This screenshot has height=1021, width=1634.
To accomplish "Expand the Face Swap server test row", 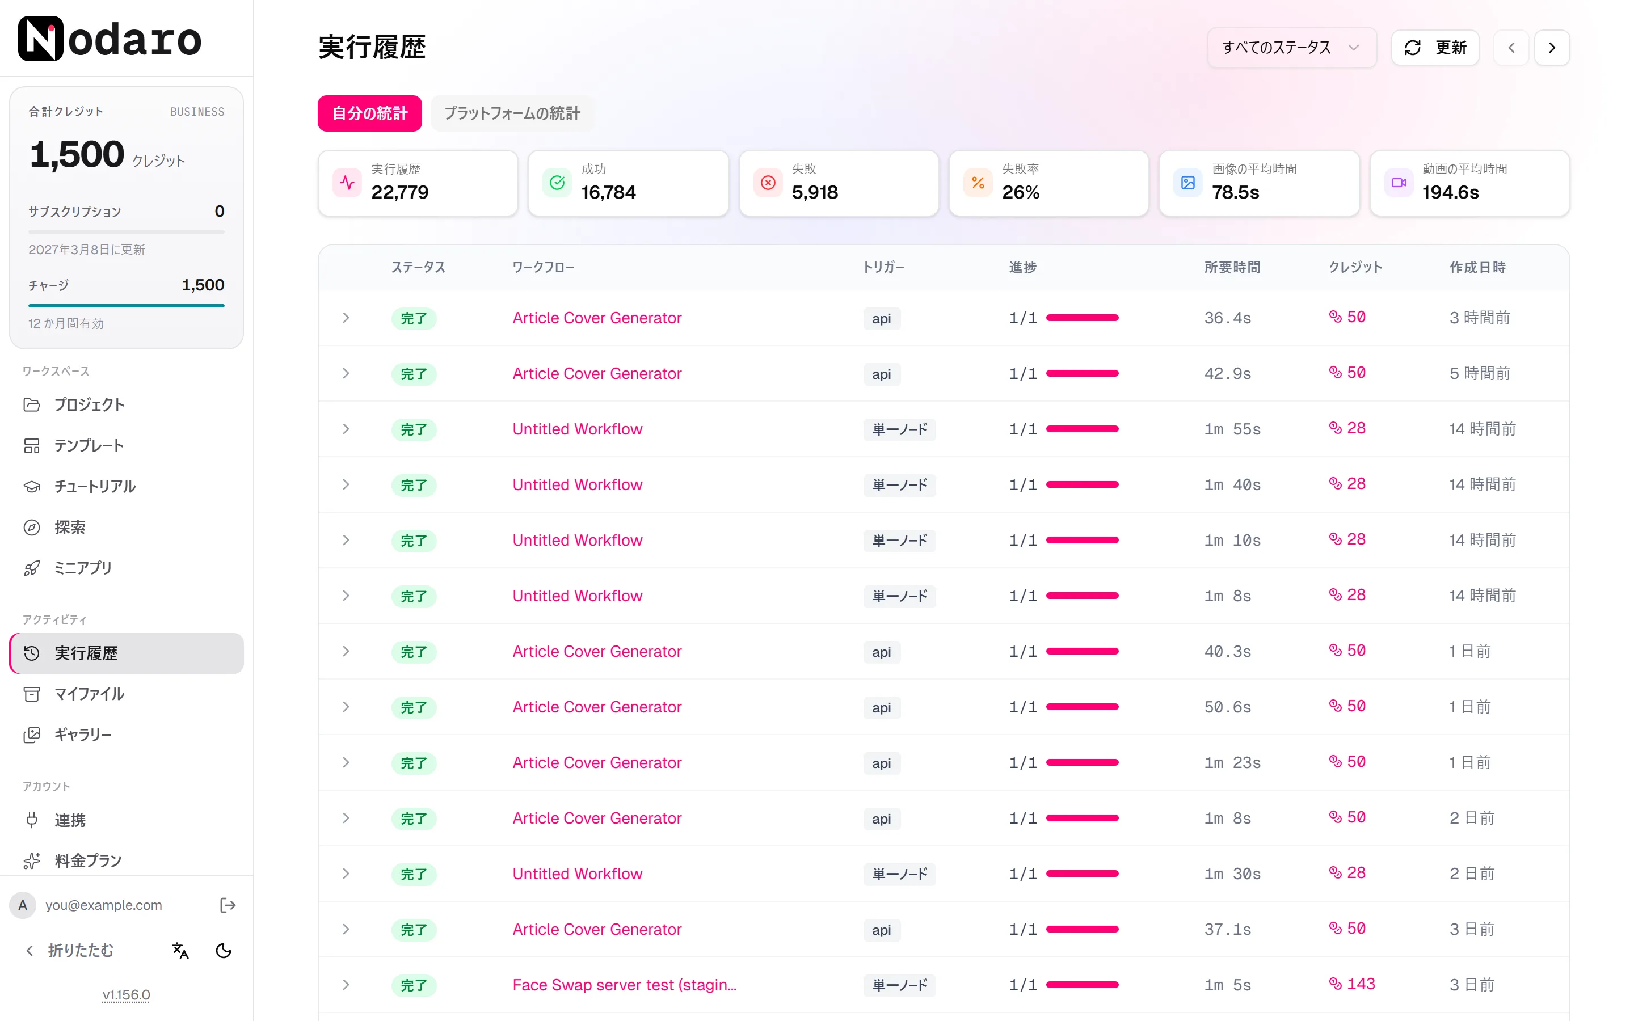I will coord(346,985).
